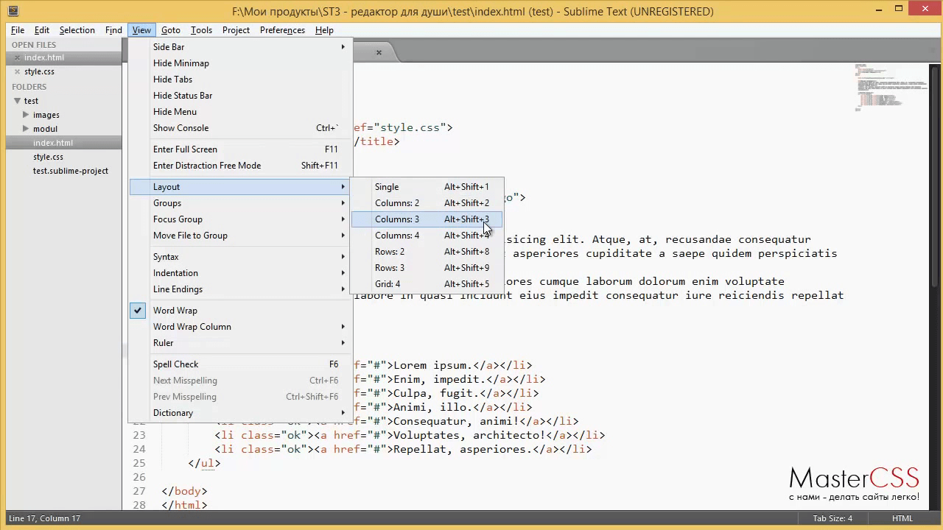Open Groups submenu

[x=241, y=203]
